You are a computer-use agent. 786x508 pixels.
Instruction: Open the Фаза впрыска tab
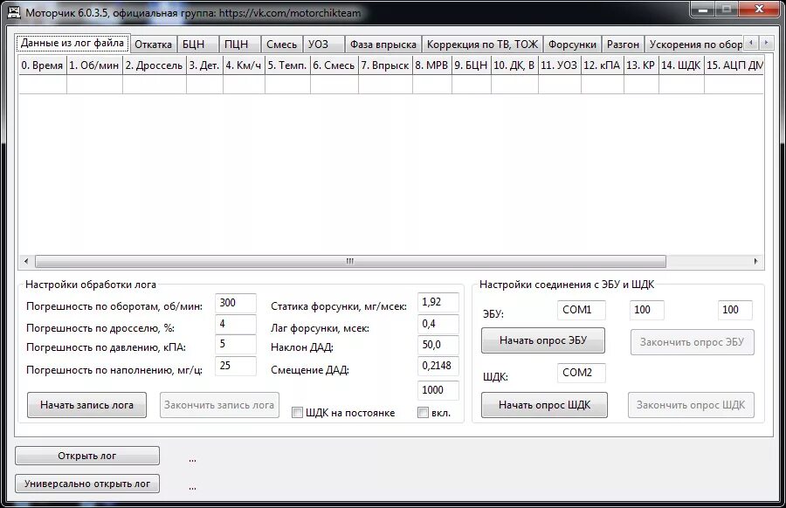(x=383, y=45)
